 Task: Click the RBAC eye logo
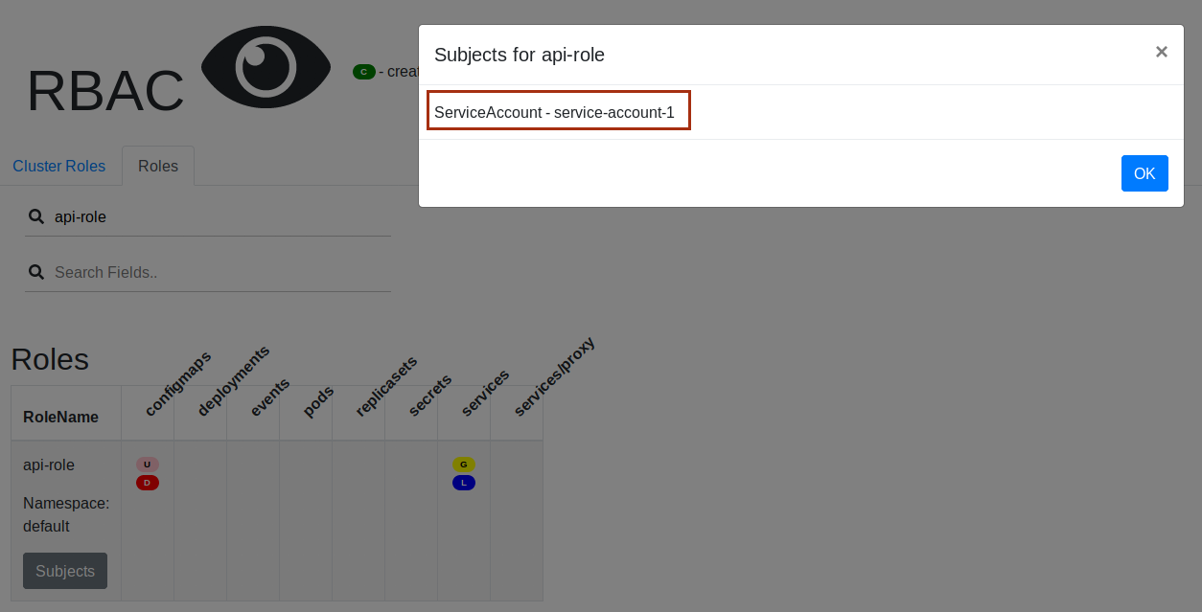266,67
